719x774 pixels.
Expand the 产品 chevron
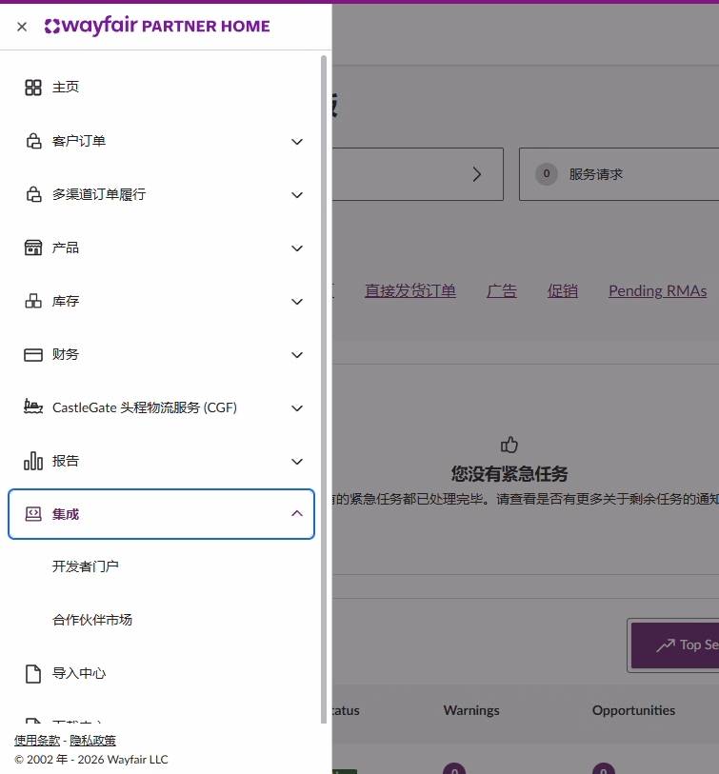(x=297, y=248)
